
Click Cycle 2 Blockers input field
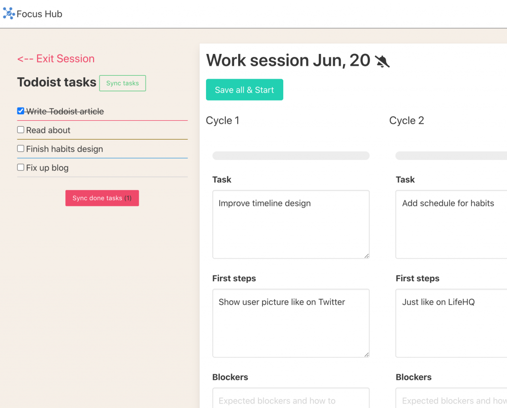click(x=451, y=398)
